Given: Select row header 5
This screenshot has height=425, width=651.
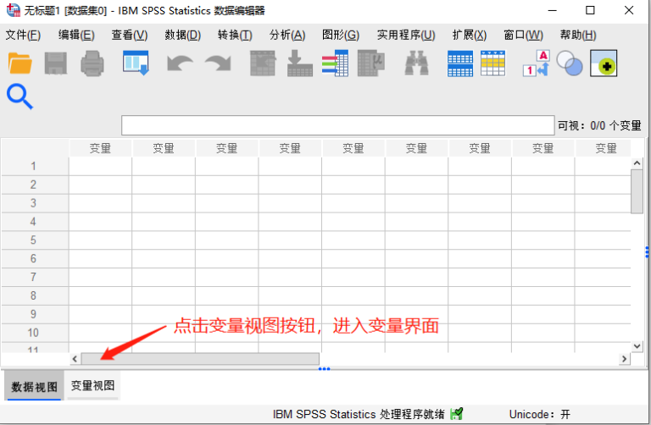Looking at the screenshot, I should point(34,240).
